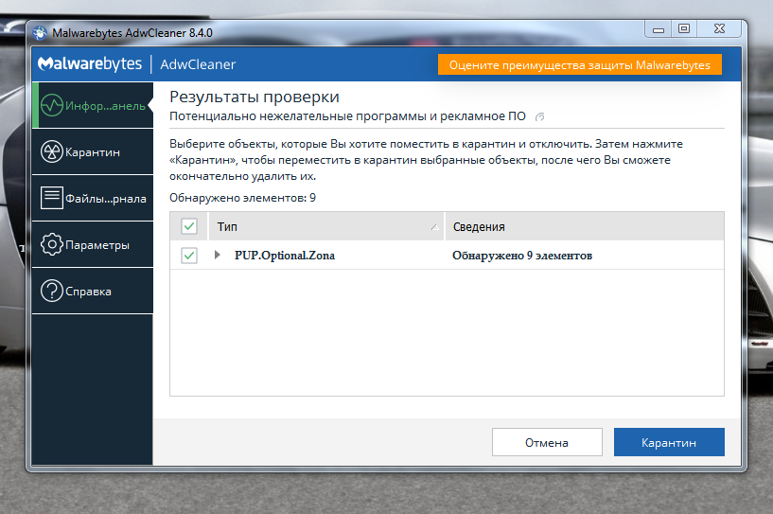
Task: Open the Файлы...рнала sidebar tab
Action: tap(93, 198)
